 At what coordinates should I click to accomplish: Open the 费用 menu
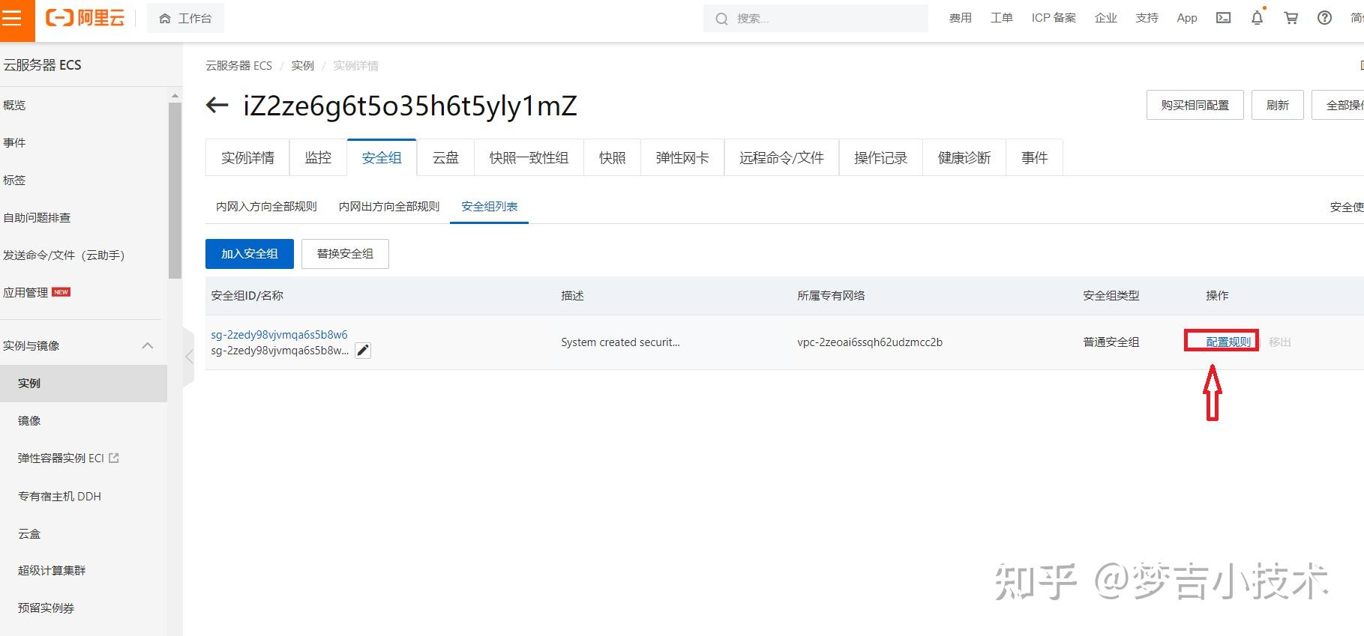pyautogui.click(x=960, y=18)
